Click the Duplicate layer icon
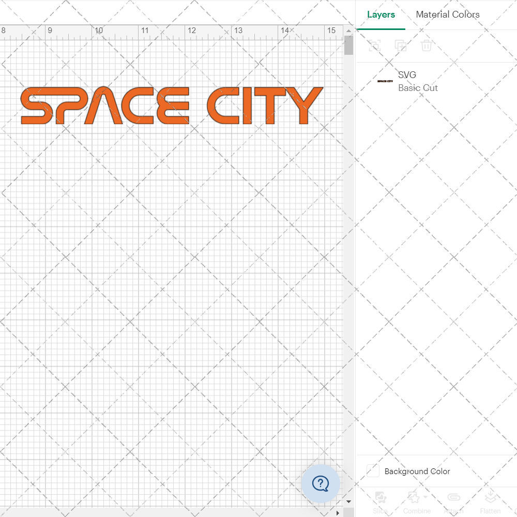 click(x=400, y=45)
